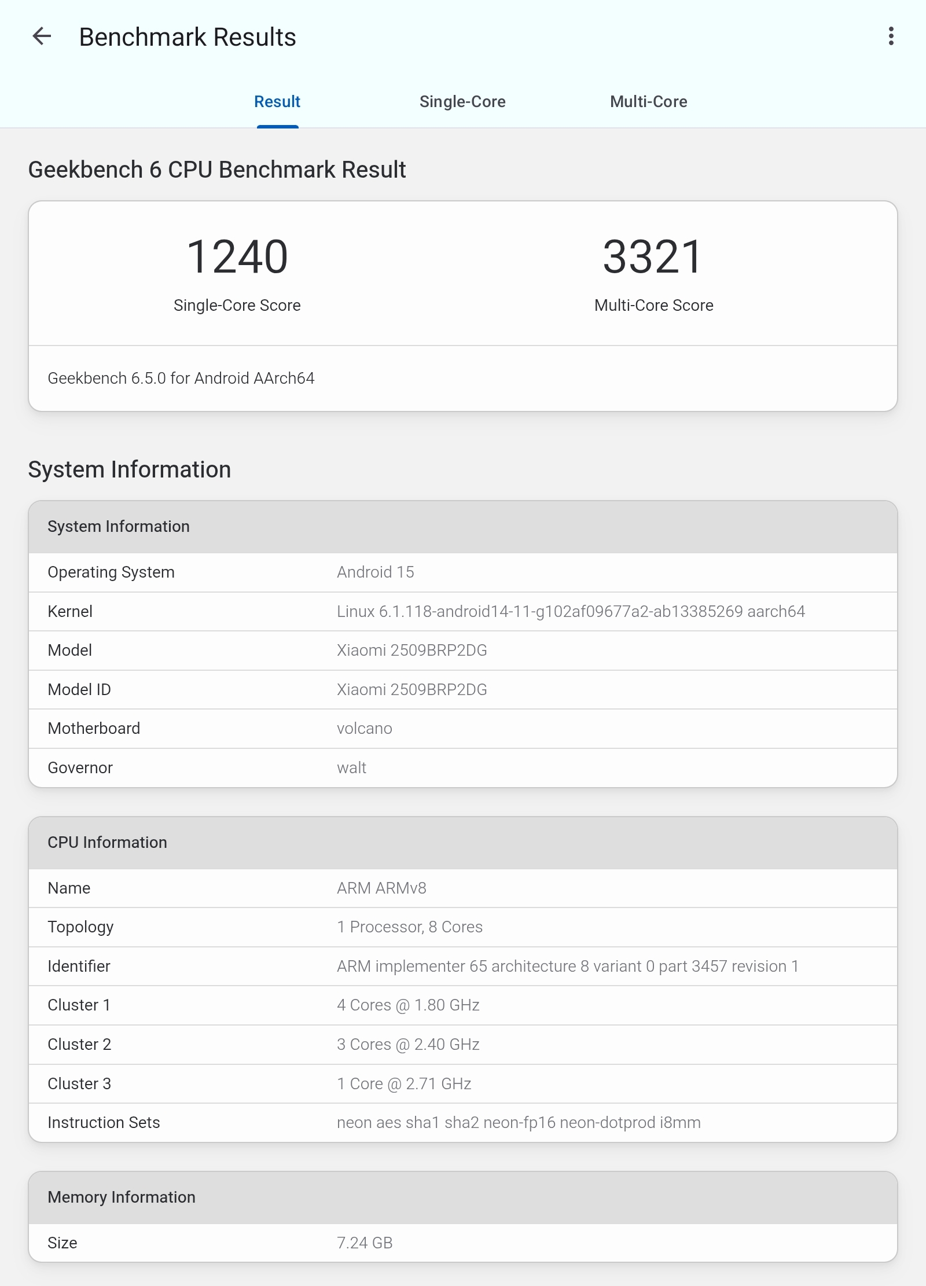This screenshot has height=1286, width=926.
Task: Tap the 3321 Multi-Core Score
Action: point(653,258)
